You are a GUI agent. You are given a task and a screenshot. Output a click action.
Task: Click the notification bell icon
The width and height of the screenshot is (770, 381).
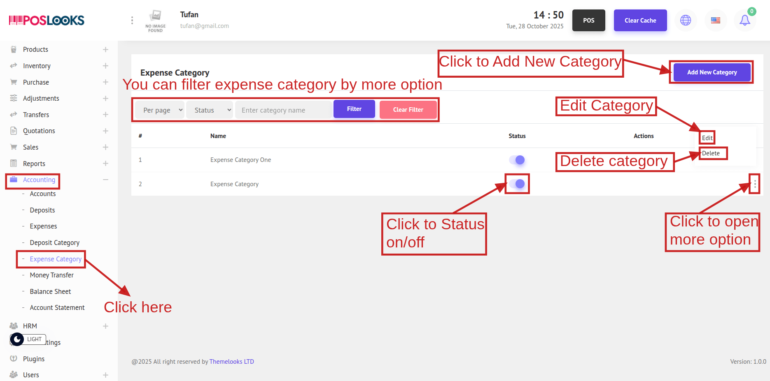click(x=744, y=20)
